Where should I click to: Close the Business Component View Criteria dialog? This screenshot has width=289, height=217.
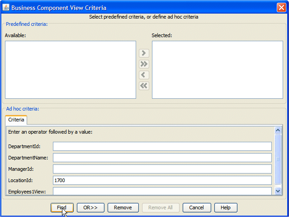point(281,8)
